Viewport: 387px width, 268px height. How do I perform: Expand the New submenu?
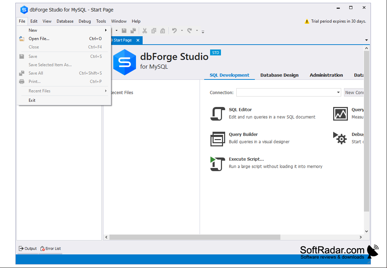pos(64,30)
